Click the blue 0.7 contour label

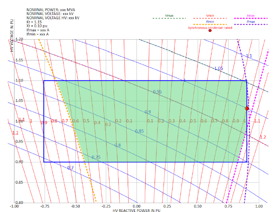[x=70, y=168]
